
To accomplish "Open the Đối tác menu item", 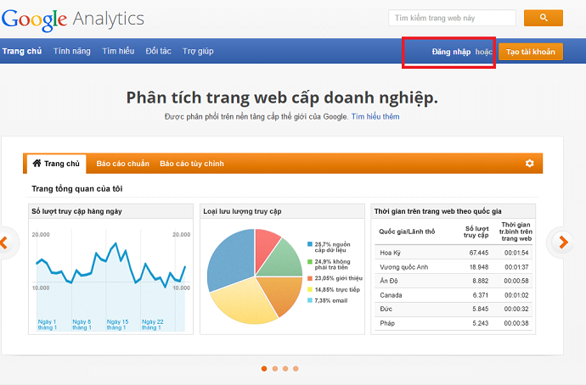I will click(159, 51).
